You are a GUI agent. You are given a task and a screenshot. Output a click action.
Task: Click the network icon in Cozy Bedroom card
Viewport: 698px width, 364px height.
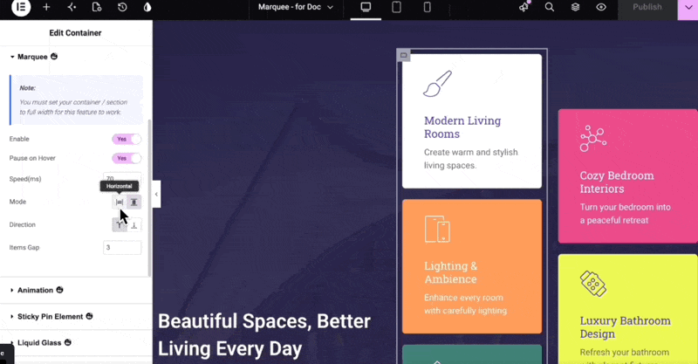(x=593, y=139)
